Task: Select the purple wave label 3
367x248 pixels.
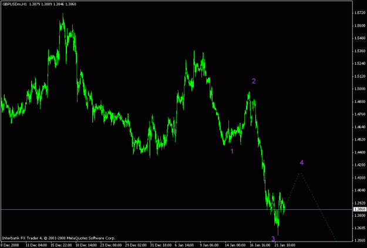Action: click(273, 239)
